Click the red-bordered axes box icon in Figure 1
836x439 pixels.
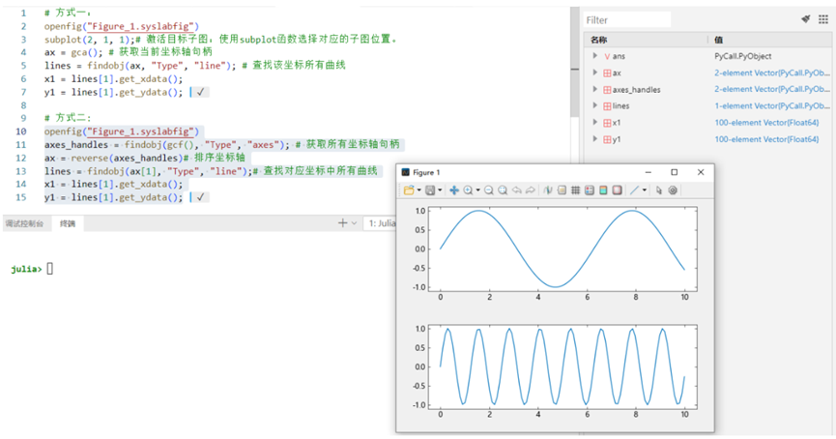click(617, 190)
